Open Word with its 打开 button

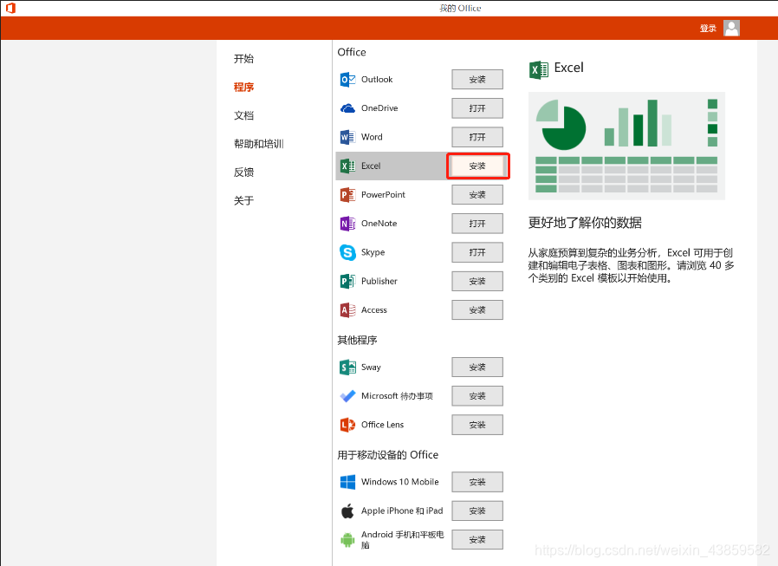(x=477, y=137)
